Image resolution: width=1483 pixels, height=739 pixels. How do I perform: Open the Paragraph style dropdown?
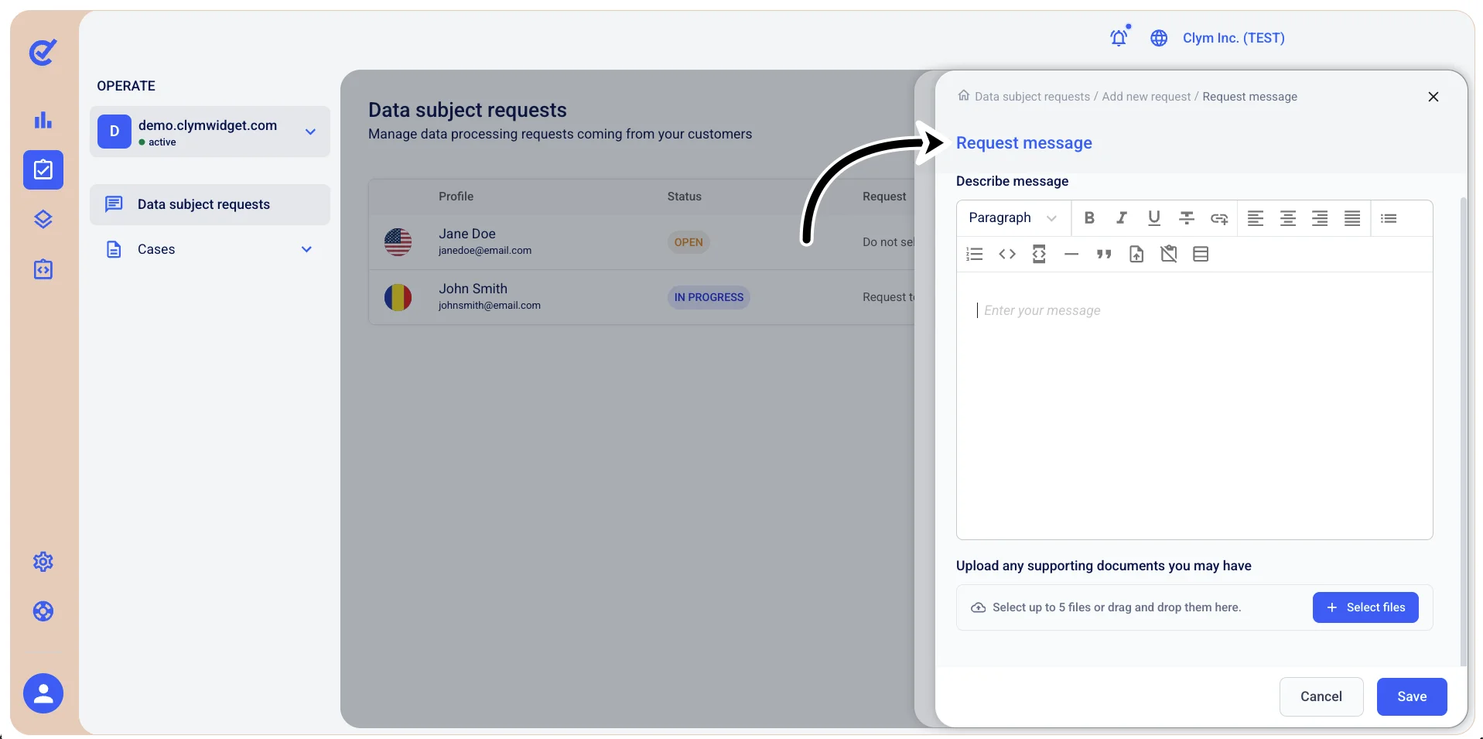pyautogui.click(x=1013, y=218)
